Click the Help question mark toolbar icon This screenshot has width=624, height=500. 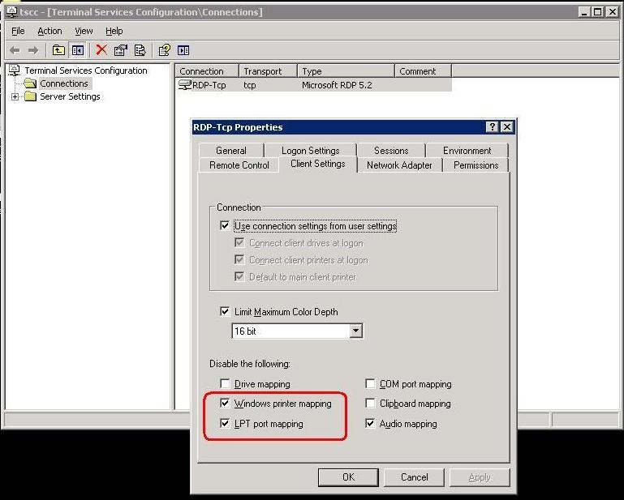165,50
